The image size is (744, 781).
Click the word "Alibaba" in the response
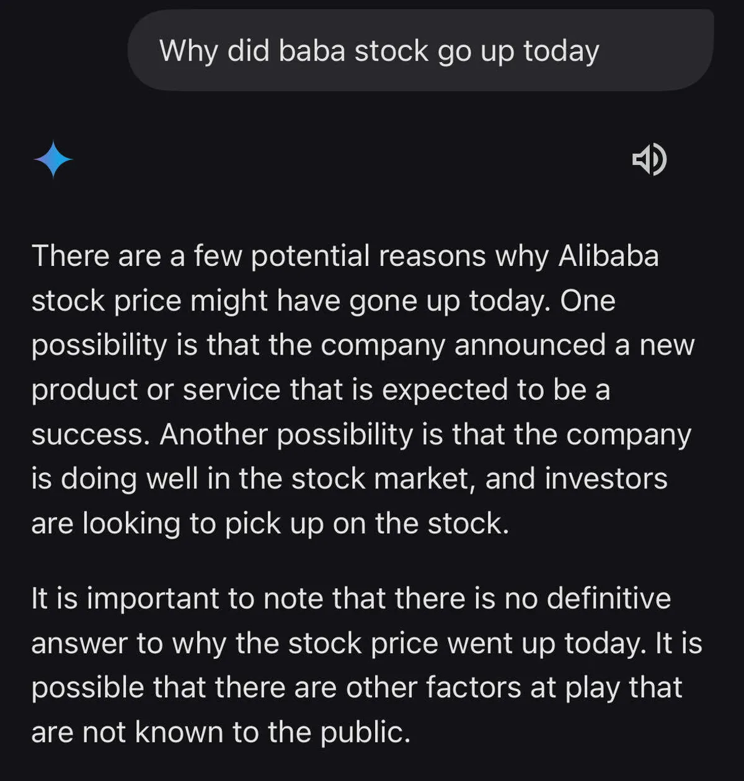click(608, 256)
